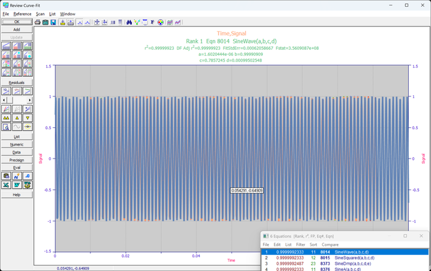Toggle the first peak-curve display button
Screen dimensions: 431x271
coord(79,22)
